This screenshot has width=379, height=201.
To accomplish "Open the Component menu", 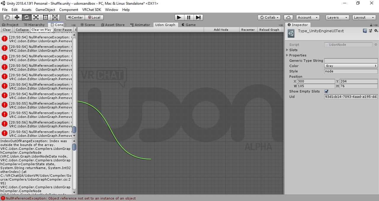I will [69, 10].
